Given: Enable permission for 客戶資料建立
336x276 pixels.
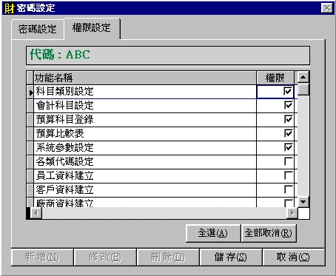Looking at the screenshot, I should (x=288, y=189).
